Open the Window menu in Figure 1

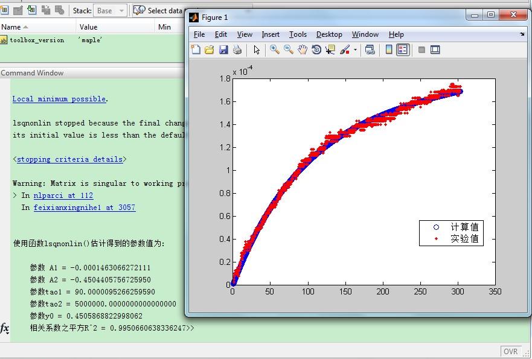(365, 34)
